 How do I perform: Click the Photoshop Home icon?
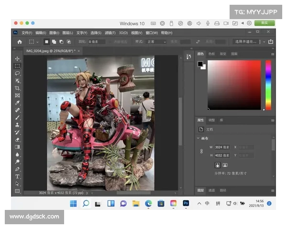click(x=20, y=42)
